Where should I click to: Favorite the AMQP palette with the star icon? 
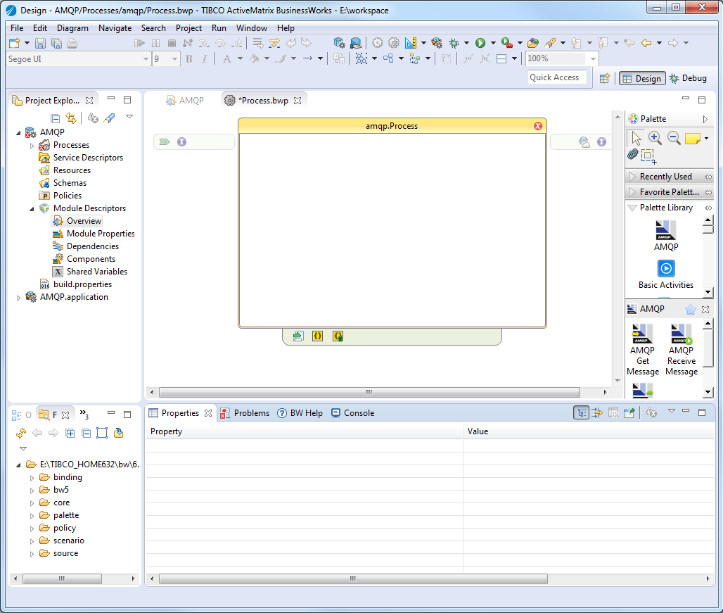(690, 310)
